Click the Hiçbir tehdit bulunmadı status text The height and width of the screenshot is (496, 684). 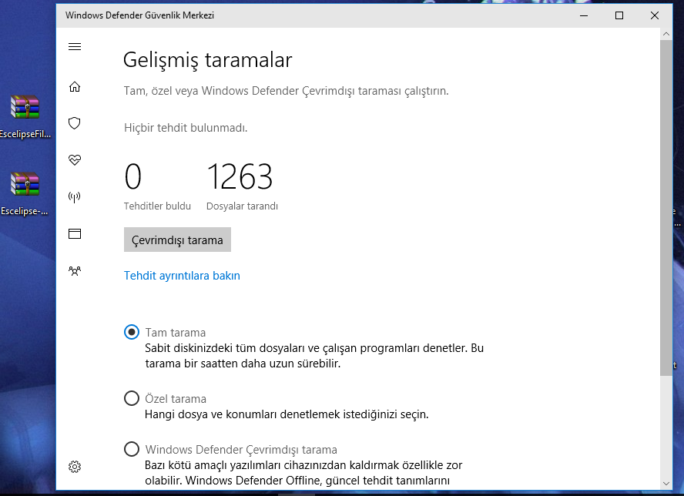[x=186, y=128]
